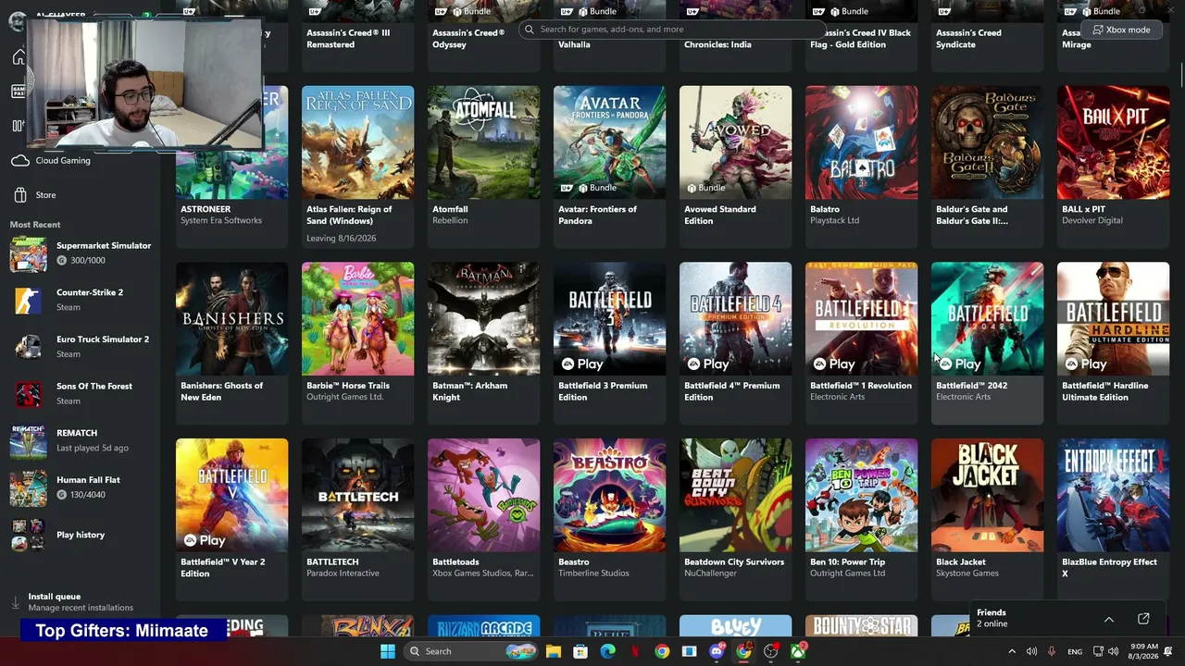Open Play history in the sidebar
This screenshot has height=666, width=1185.
coord(81,535)
